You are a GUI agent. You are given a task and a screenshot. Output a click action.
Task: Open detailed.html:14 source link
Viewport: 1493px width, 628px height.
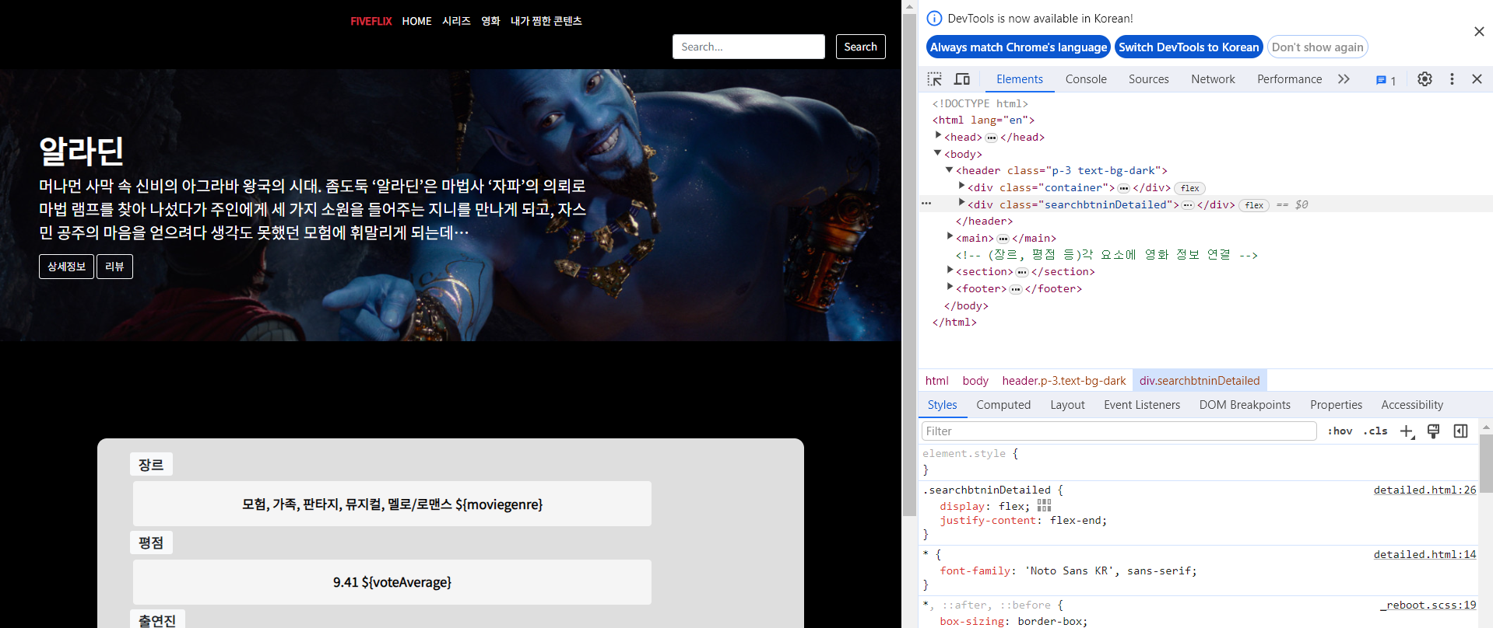[x=1424, y=554]
